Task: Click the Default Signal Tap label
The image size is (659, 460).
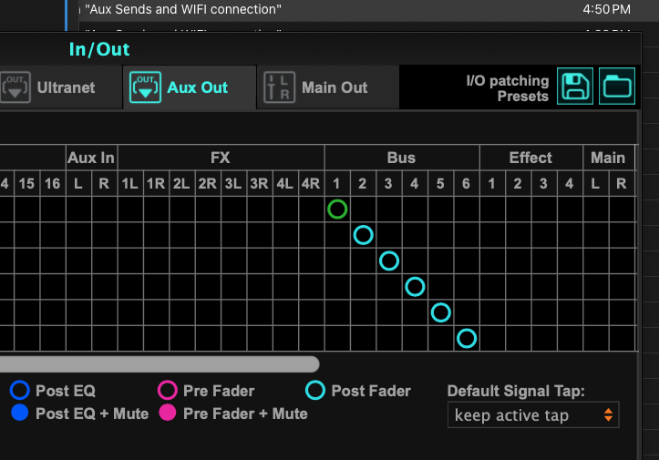Action: tap(516, 391)
